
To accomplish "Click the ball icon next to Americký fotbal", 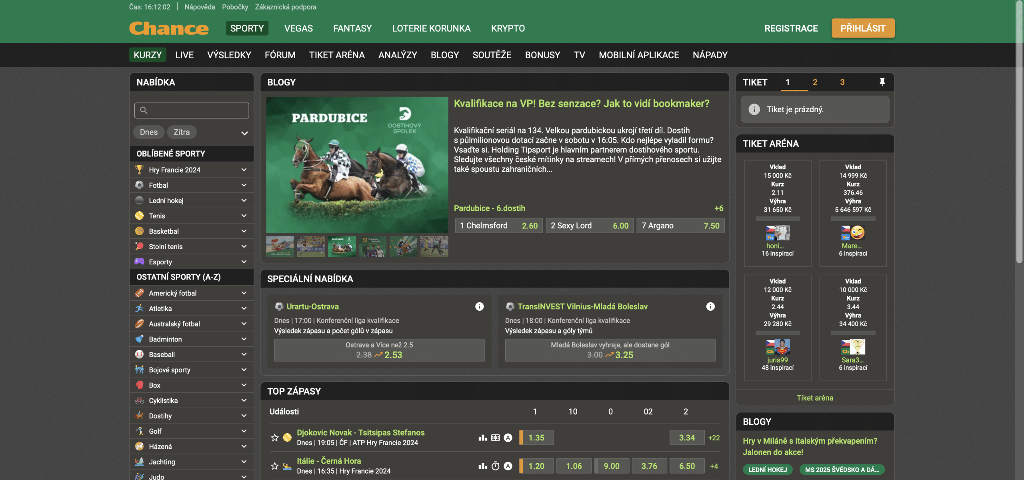I will tap(139, 293).
